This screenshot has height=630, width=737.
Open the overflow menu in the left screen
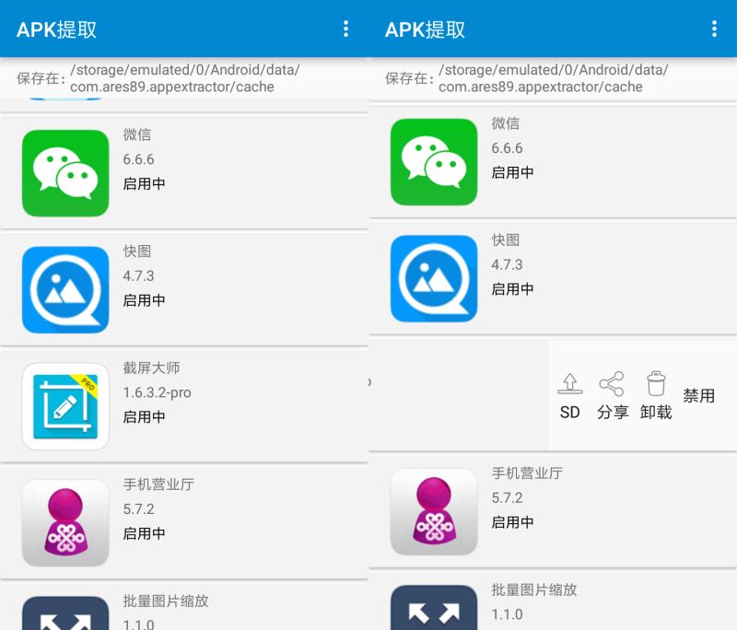pyautogui.click(x=346, y=29)
